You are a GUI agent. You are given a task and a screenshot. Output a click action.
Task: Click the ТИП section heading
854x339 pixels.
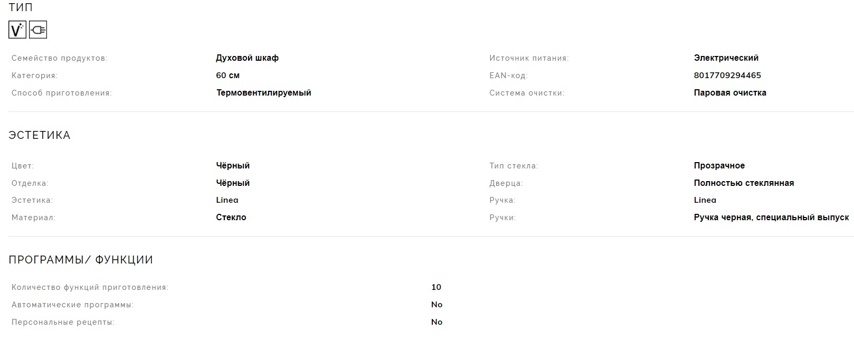point(21,7)
